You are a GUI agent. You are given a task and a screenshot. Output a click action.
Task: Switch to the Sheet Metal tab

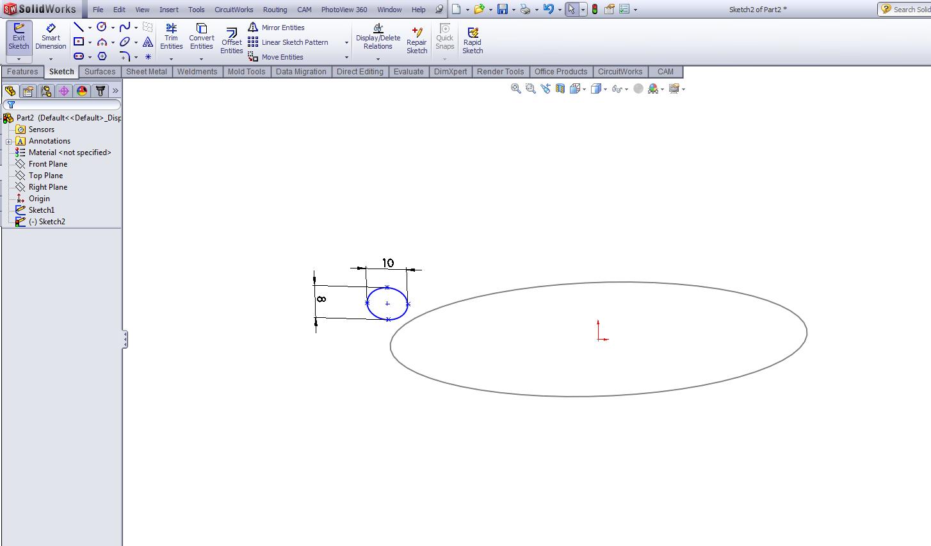pyautogui.click(x=147, y=72)
